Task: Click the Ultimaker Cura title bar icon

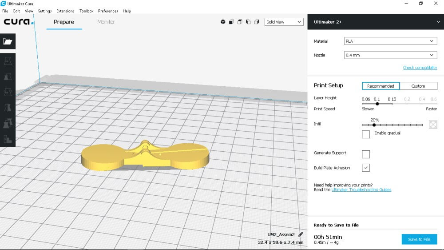Action: click(x=3, y=4)
